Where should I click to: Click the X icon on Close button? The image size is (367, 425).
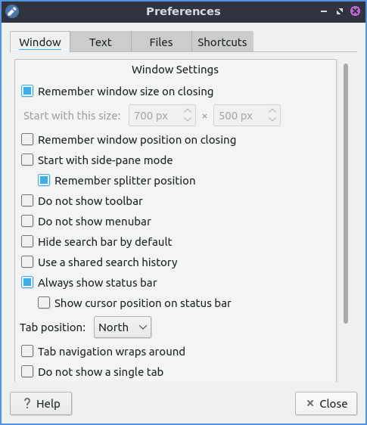coord(310,403)
